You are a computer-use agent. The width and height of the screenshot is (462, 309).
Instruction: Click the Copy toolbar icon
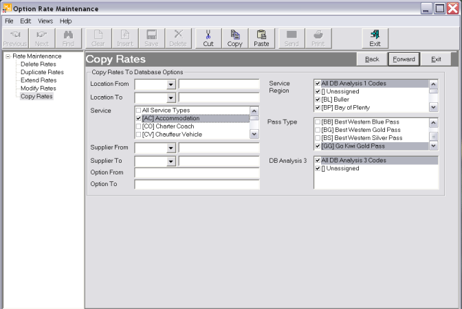pyautogui.click(x=235, y=38)
